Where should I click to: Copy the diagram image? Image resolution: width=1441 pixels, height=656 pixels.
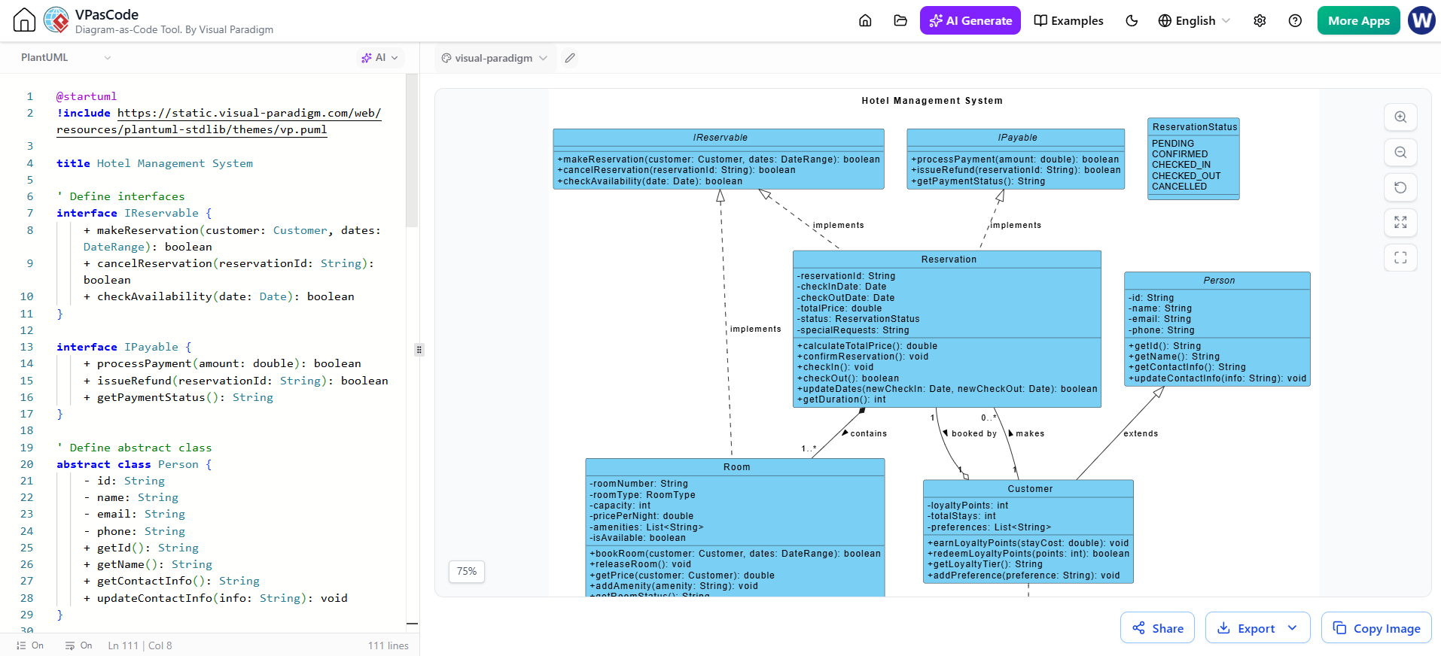[1376, 628]
